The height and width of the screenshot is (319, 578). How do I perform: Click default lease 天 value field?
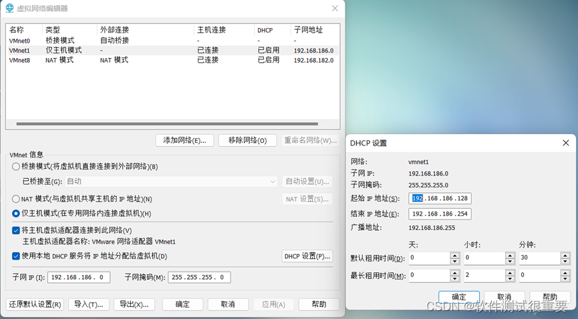click(429, 258)
